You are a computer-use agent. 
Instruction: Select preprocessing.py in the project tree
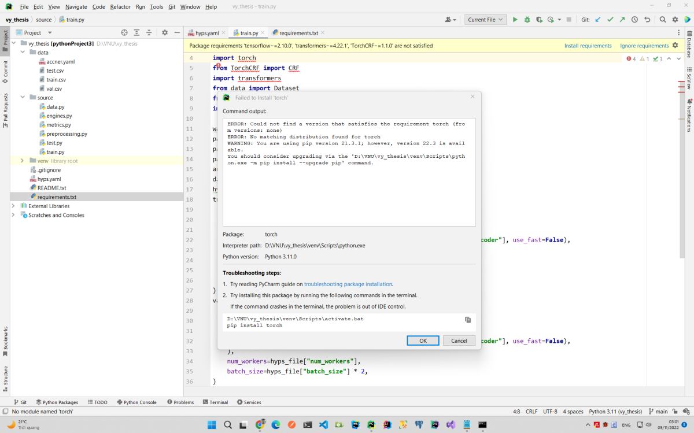67,134
